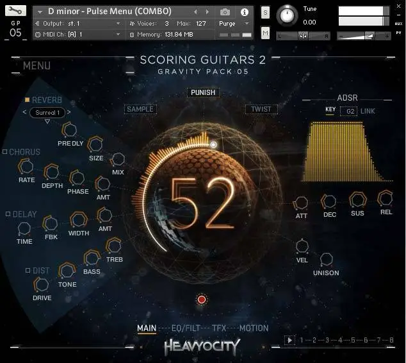Click the UNISON knob
Viewport: 406px width, 363px height.
[326, 260]
